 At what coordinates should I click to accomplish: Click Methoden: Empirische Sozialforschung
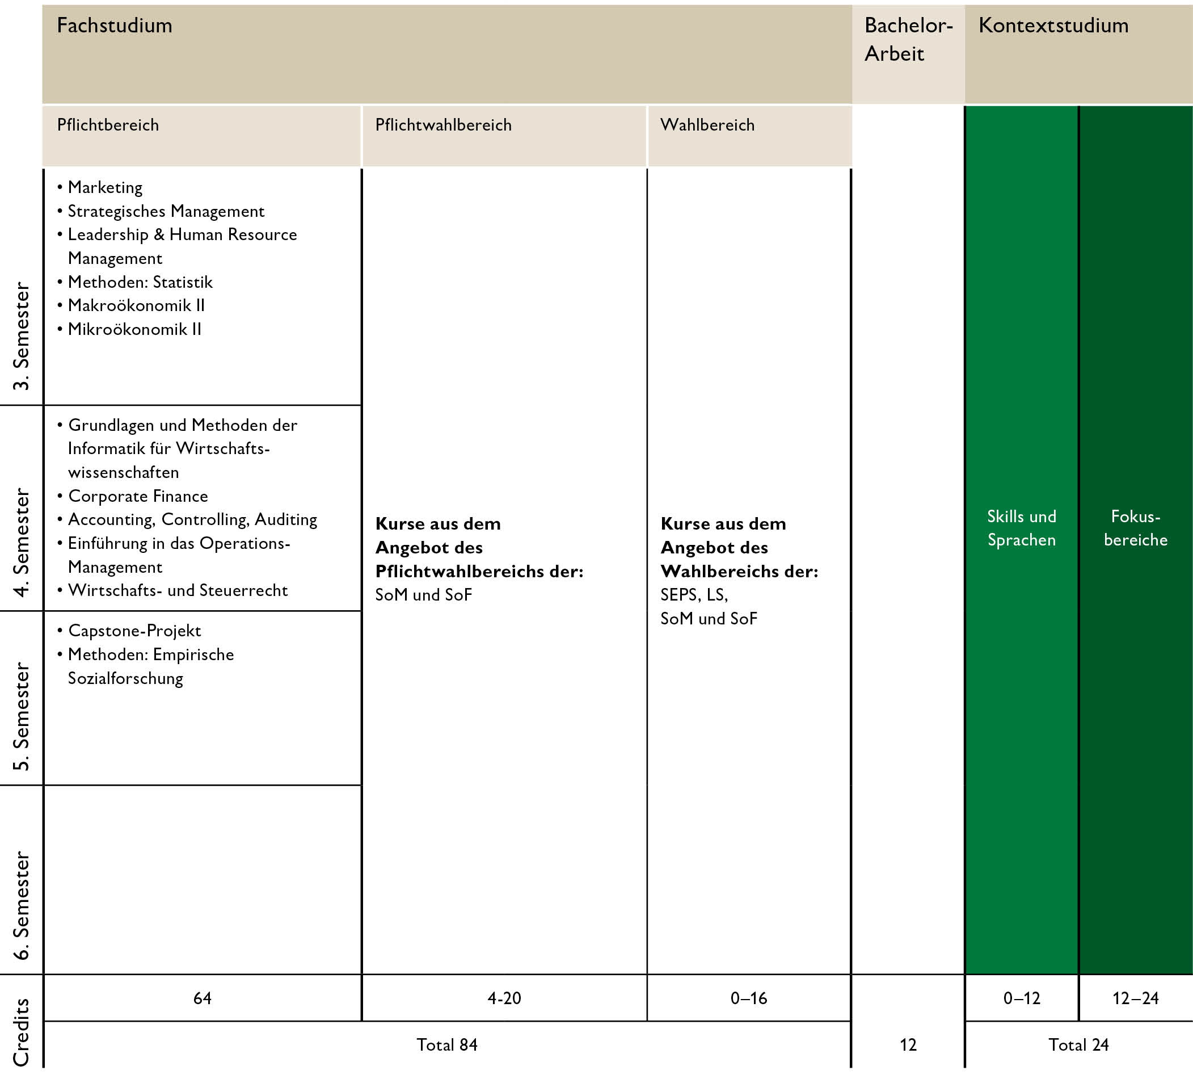coord(146,666)
